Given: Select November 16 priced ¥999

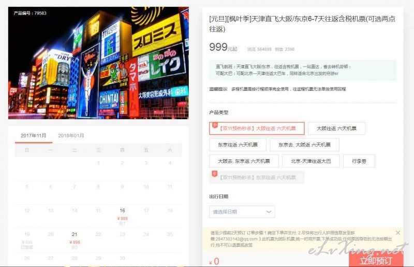Looking at the screenshot, I should coord(122,216).
